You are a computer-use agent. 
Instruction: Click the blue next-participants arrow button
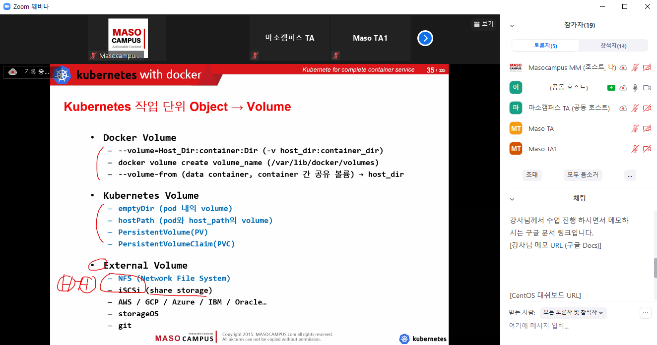click(x=425, y=38)
